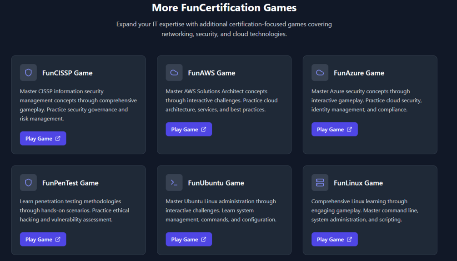Start the FunCISSP game via Play Game
Viewport: 457px width, 261px height.
click(43, 139)
